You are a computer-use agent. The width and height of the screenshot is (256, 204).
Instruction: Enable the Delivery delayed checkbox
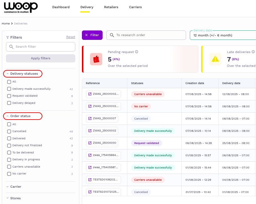pos(9,103)
